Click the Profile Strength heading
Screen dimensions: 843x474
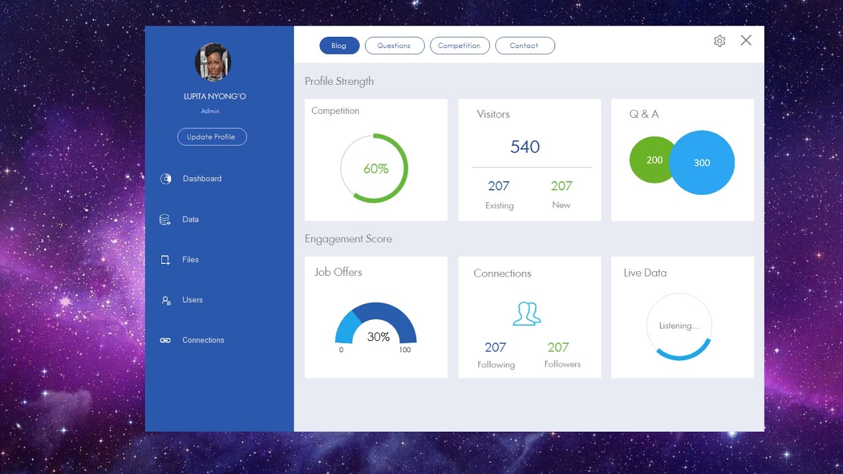coord(339,82)
